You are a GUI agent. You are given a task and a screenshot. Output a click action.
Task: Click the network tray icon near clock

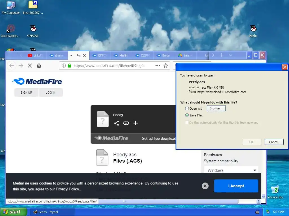click(268, 212)
